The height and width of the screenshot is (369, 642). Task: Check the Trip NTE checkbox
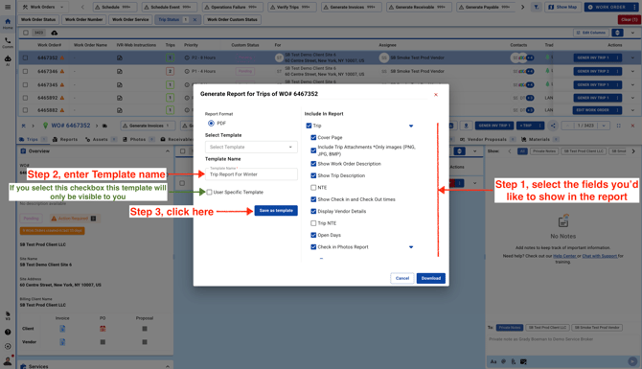coord(313,223)
